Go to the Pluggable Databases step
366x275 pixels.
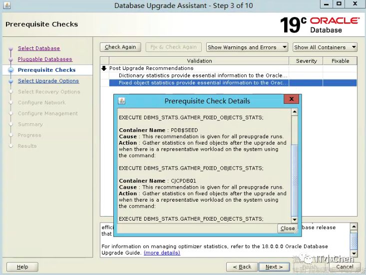(45, 59)
